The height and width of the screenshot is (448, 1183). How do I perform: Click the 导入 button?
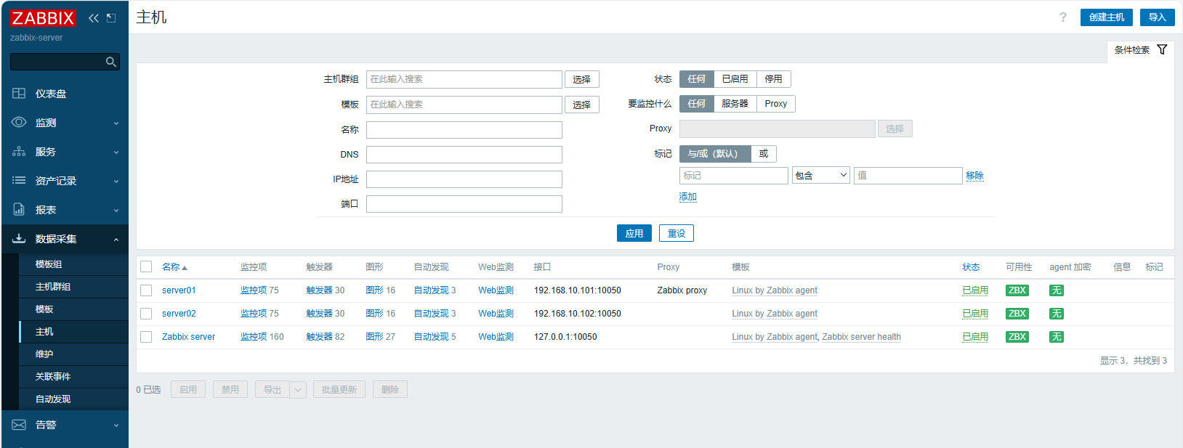(x=1158, y=17)
